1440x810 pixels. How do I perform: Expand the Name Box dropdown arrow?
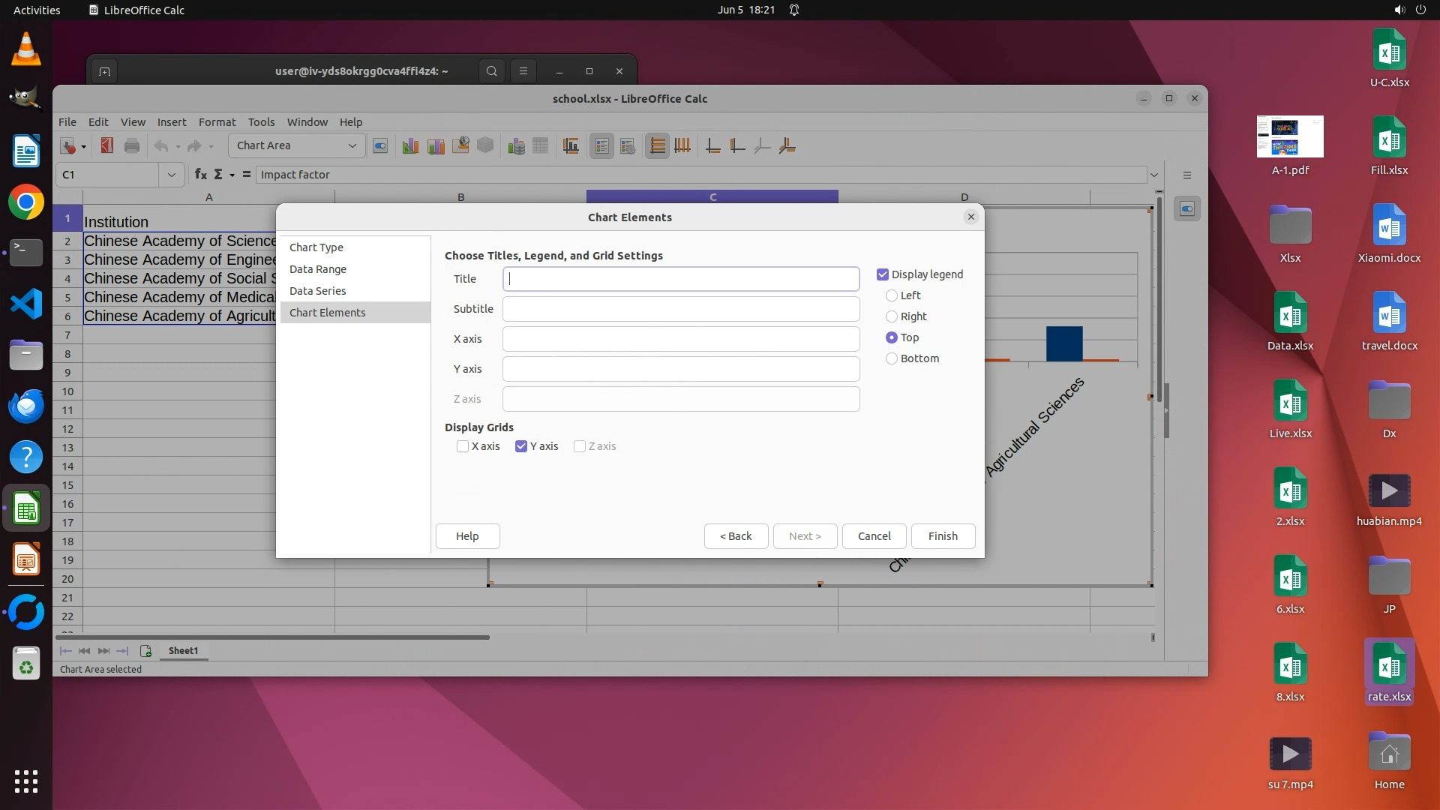point(171,175)
